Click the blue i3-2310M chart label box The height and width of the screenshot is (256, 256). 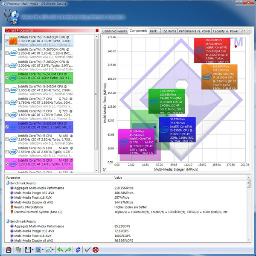pos(177,130)
